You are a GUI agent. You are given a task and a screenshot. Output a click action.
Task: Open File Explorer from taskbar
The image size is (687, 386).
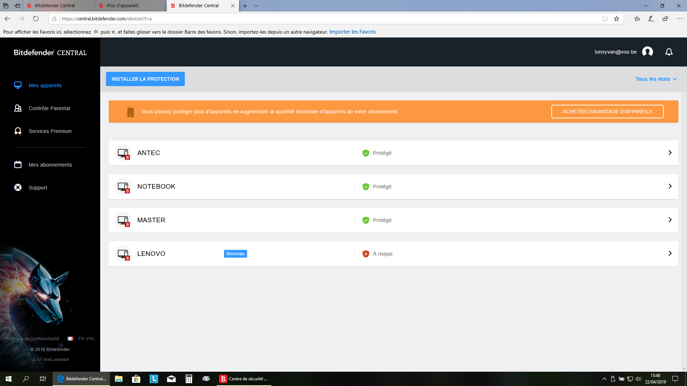[x=118, y=379]
